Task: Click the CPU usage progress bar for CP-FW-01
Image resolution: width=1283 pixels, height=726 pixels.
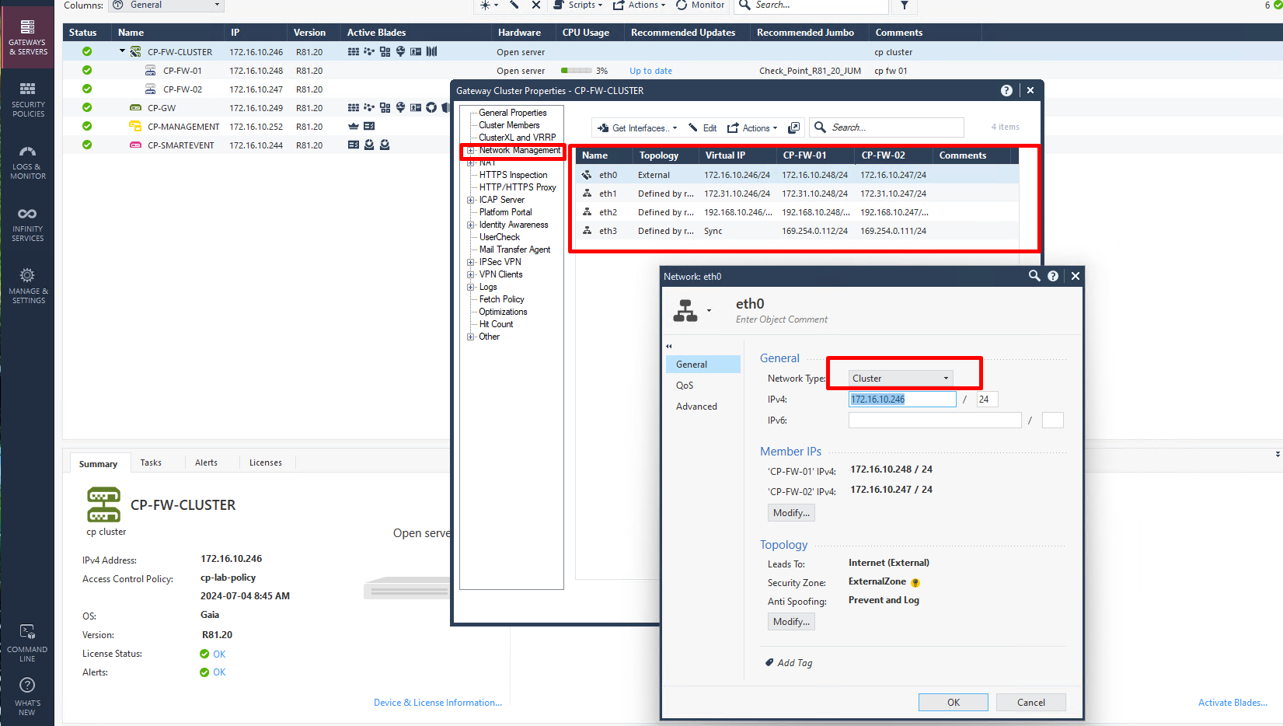Action: tap(578, 70)
